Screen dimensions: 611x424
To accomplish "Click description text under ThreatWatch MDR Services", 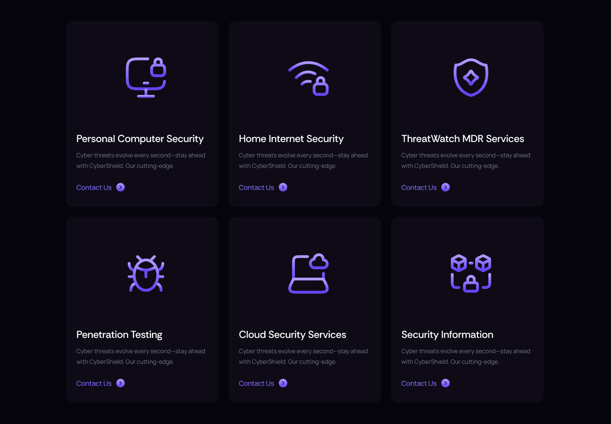I will coord(466,161).
